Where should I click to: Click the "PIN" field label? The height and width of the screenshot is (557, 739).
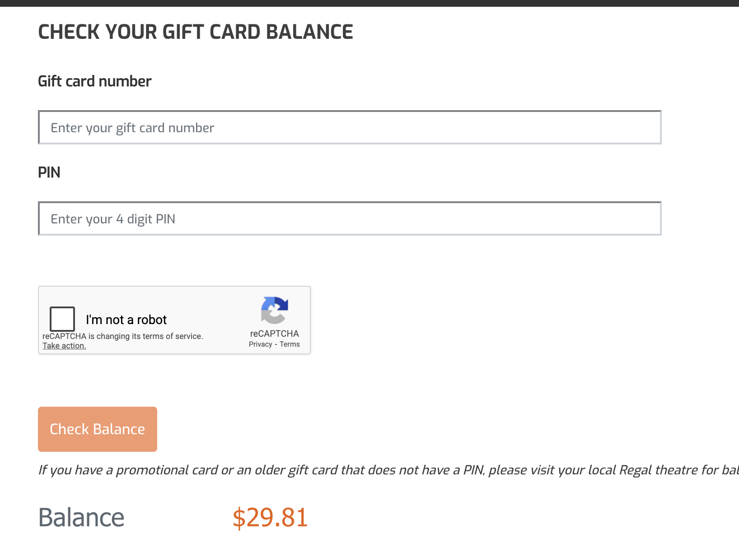(x=49, y=172)
